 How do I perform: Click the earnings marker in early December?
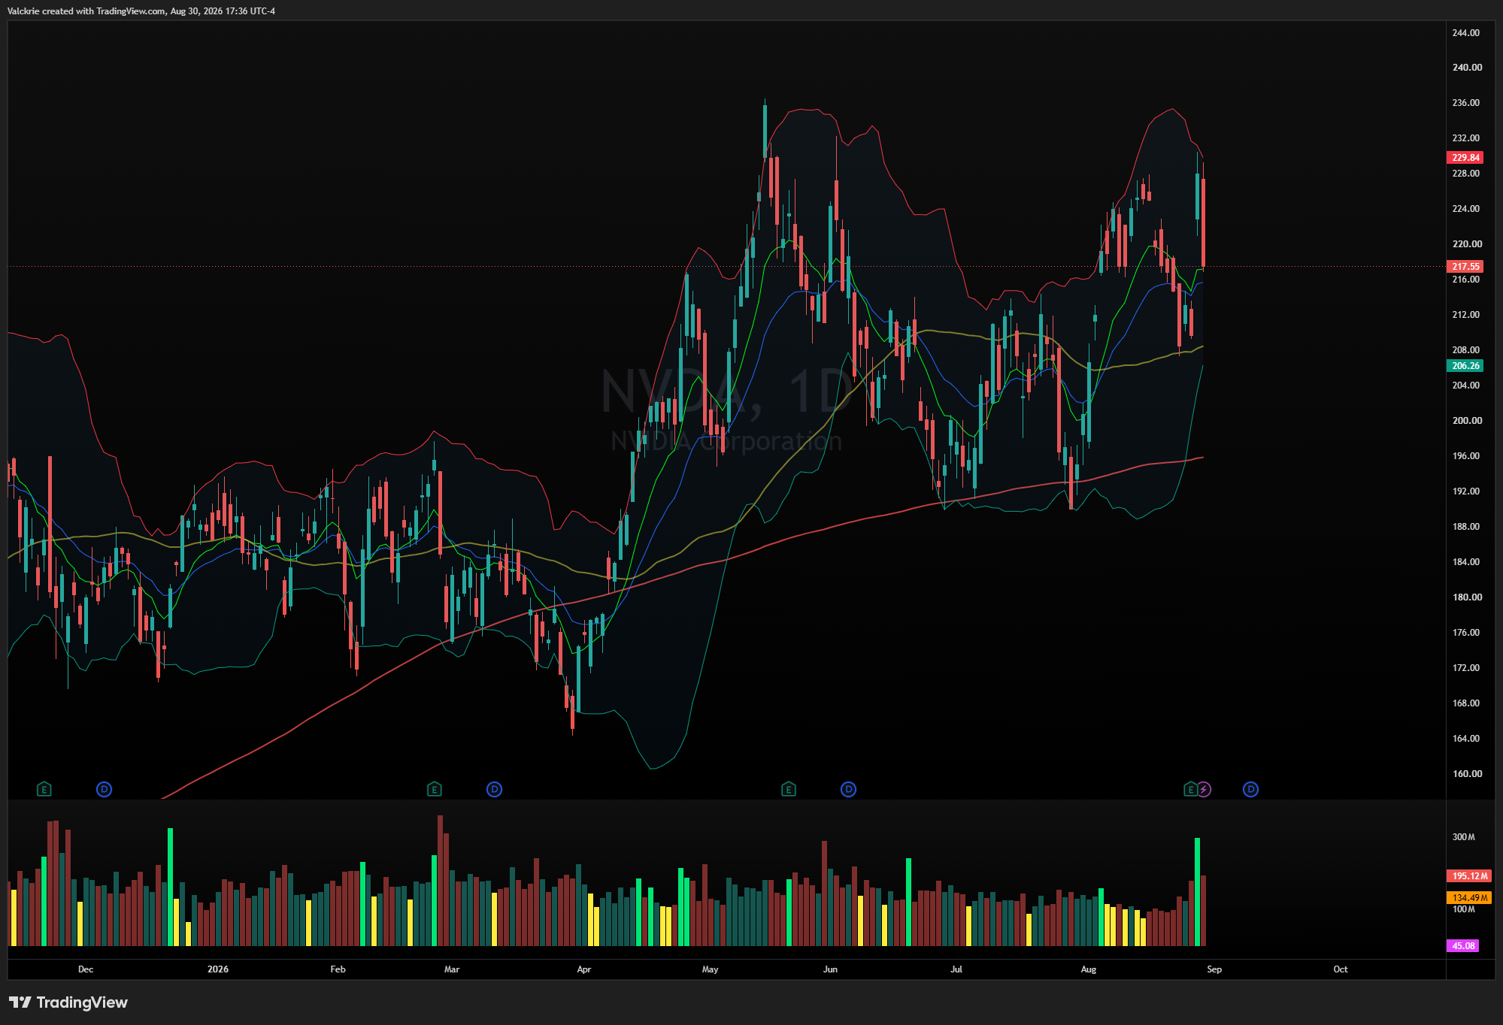pyautogui.click(x=44, y=789)
